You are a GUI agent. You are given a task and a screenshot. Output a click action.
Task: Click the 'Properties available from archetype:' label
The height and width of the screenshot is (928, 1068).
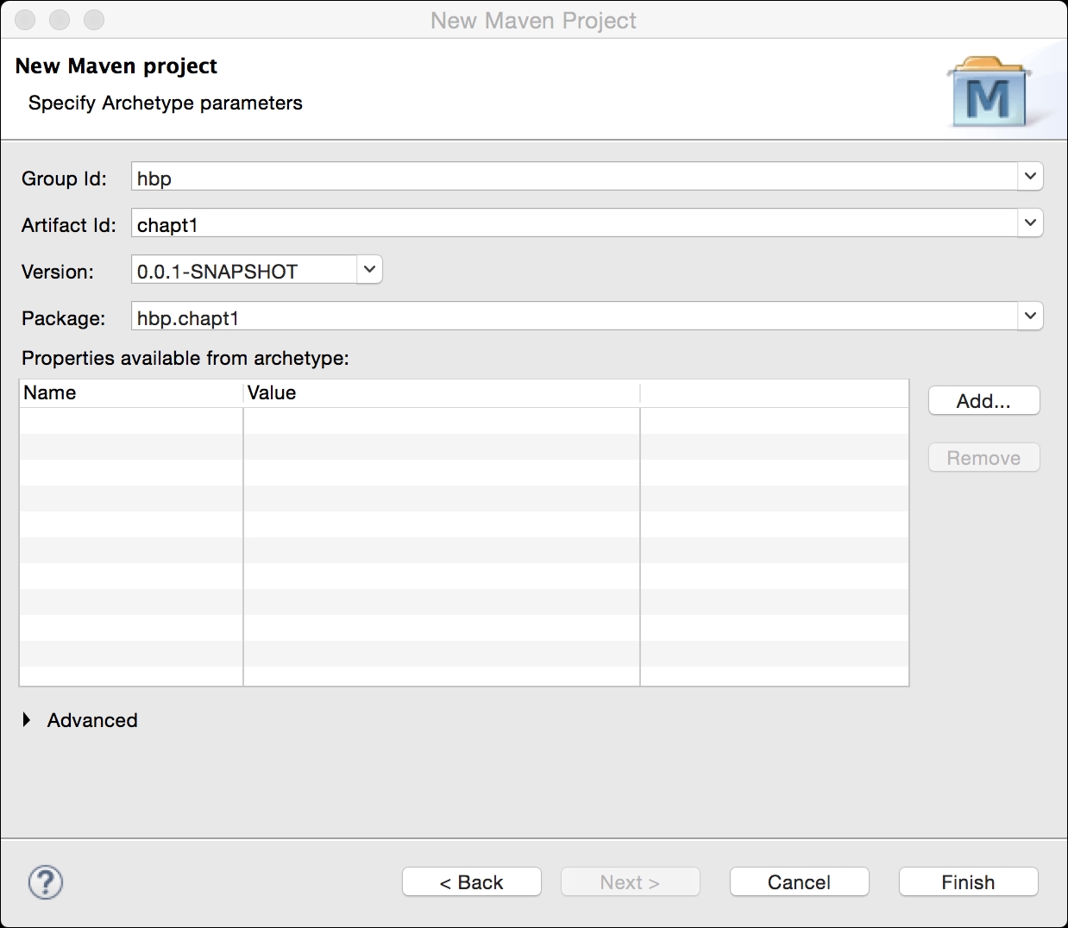coord(185,358)
